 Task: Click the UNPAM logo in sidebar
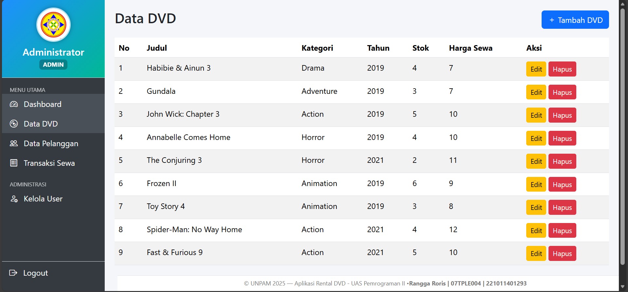click(x=53, y=25)
